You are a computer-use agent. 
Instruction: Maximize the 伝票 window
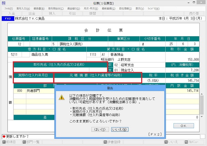[194, 2]
